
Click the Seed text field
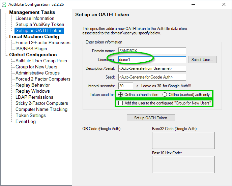152,77
